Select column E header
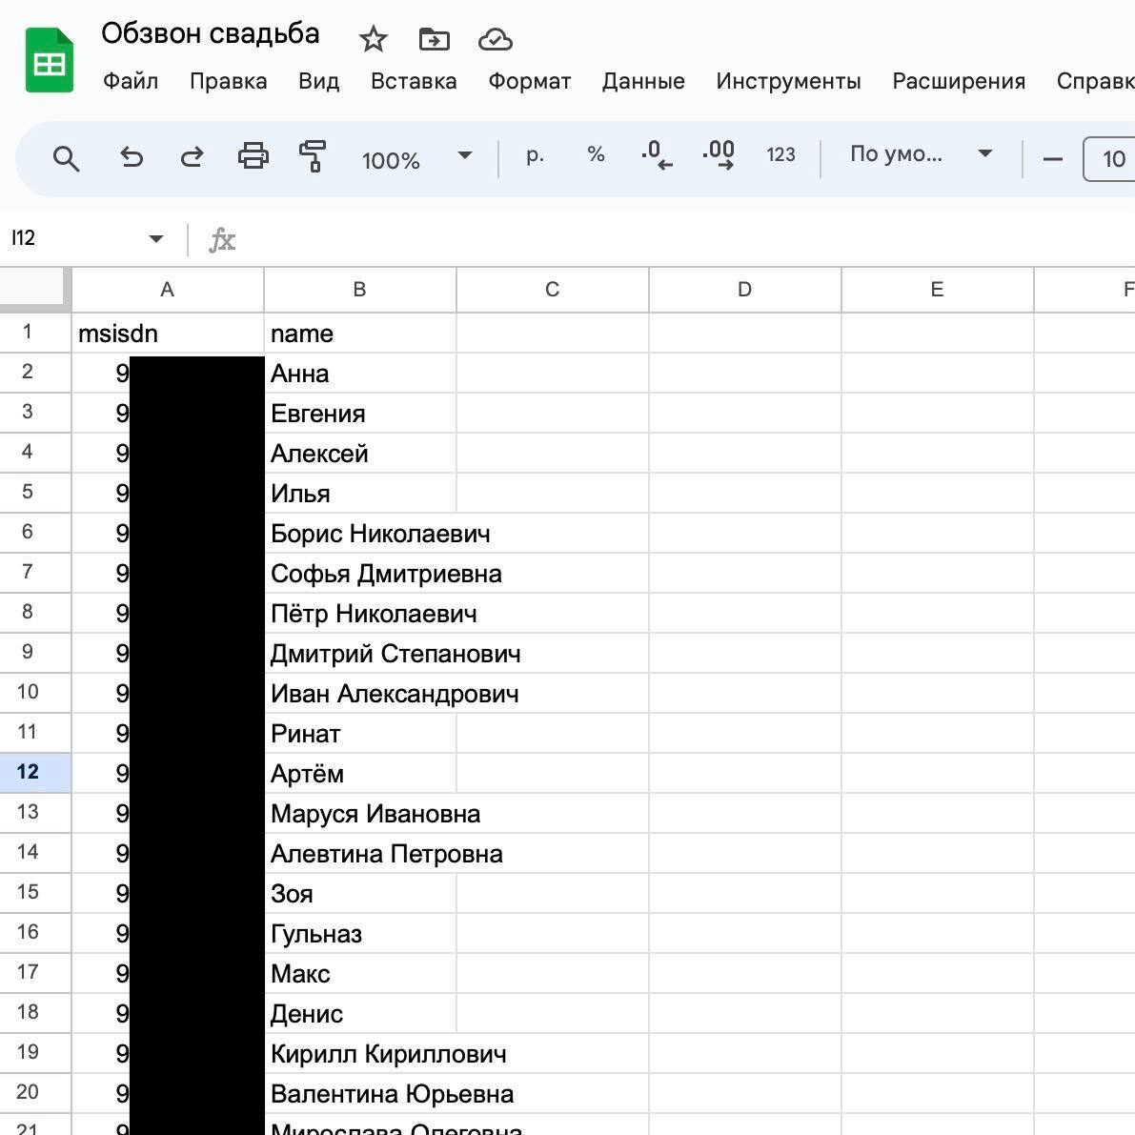 [x=938, y=290]
